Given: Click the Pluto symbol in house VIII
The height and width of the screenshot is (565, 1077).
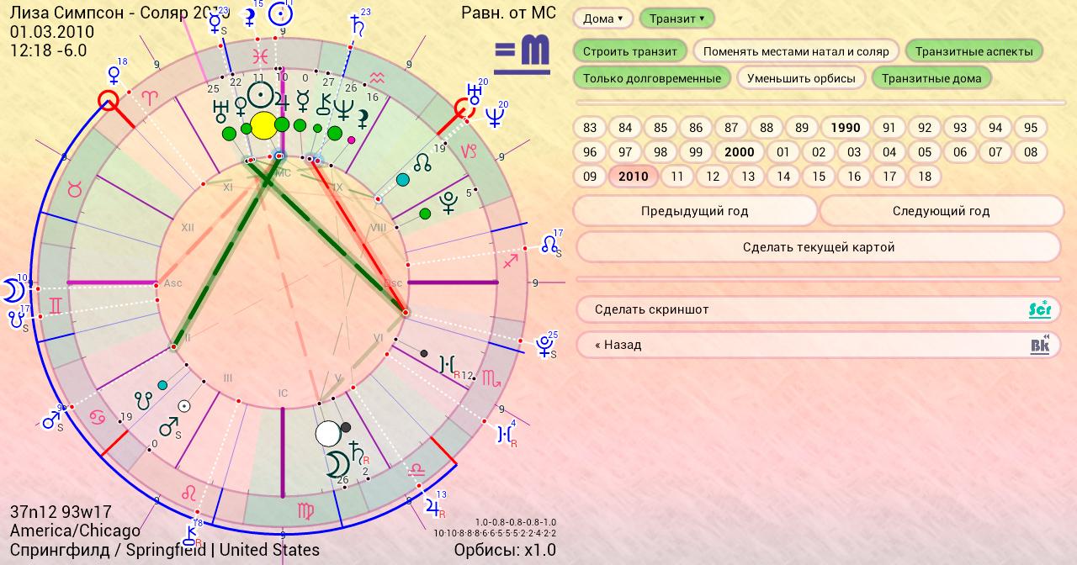Looking at the screenshot, I should pyautogui.click(x=448, y=204).
